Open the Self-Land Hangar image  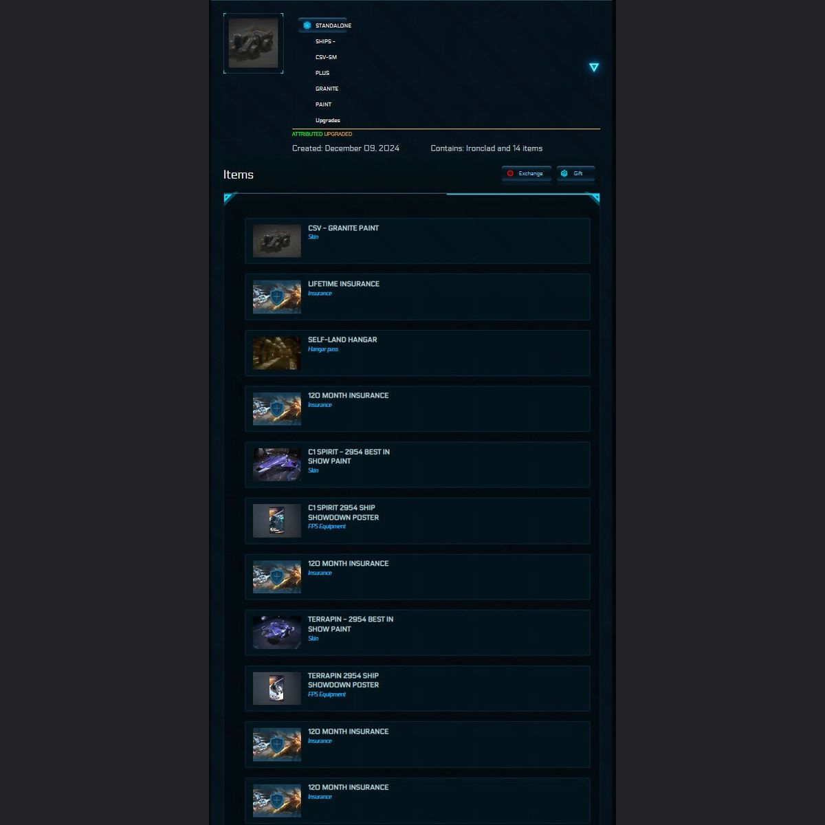277,353
